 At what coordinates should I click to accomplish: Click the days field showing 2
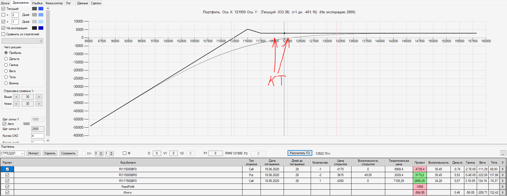tap(15, 15)
